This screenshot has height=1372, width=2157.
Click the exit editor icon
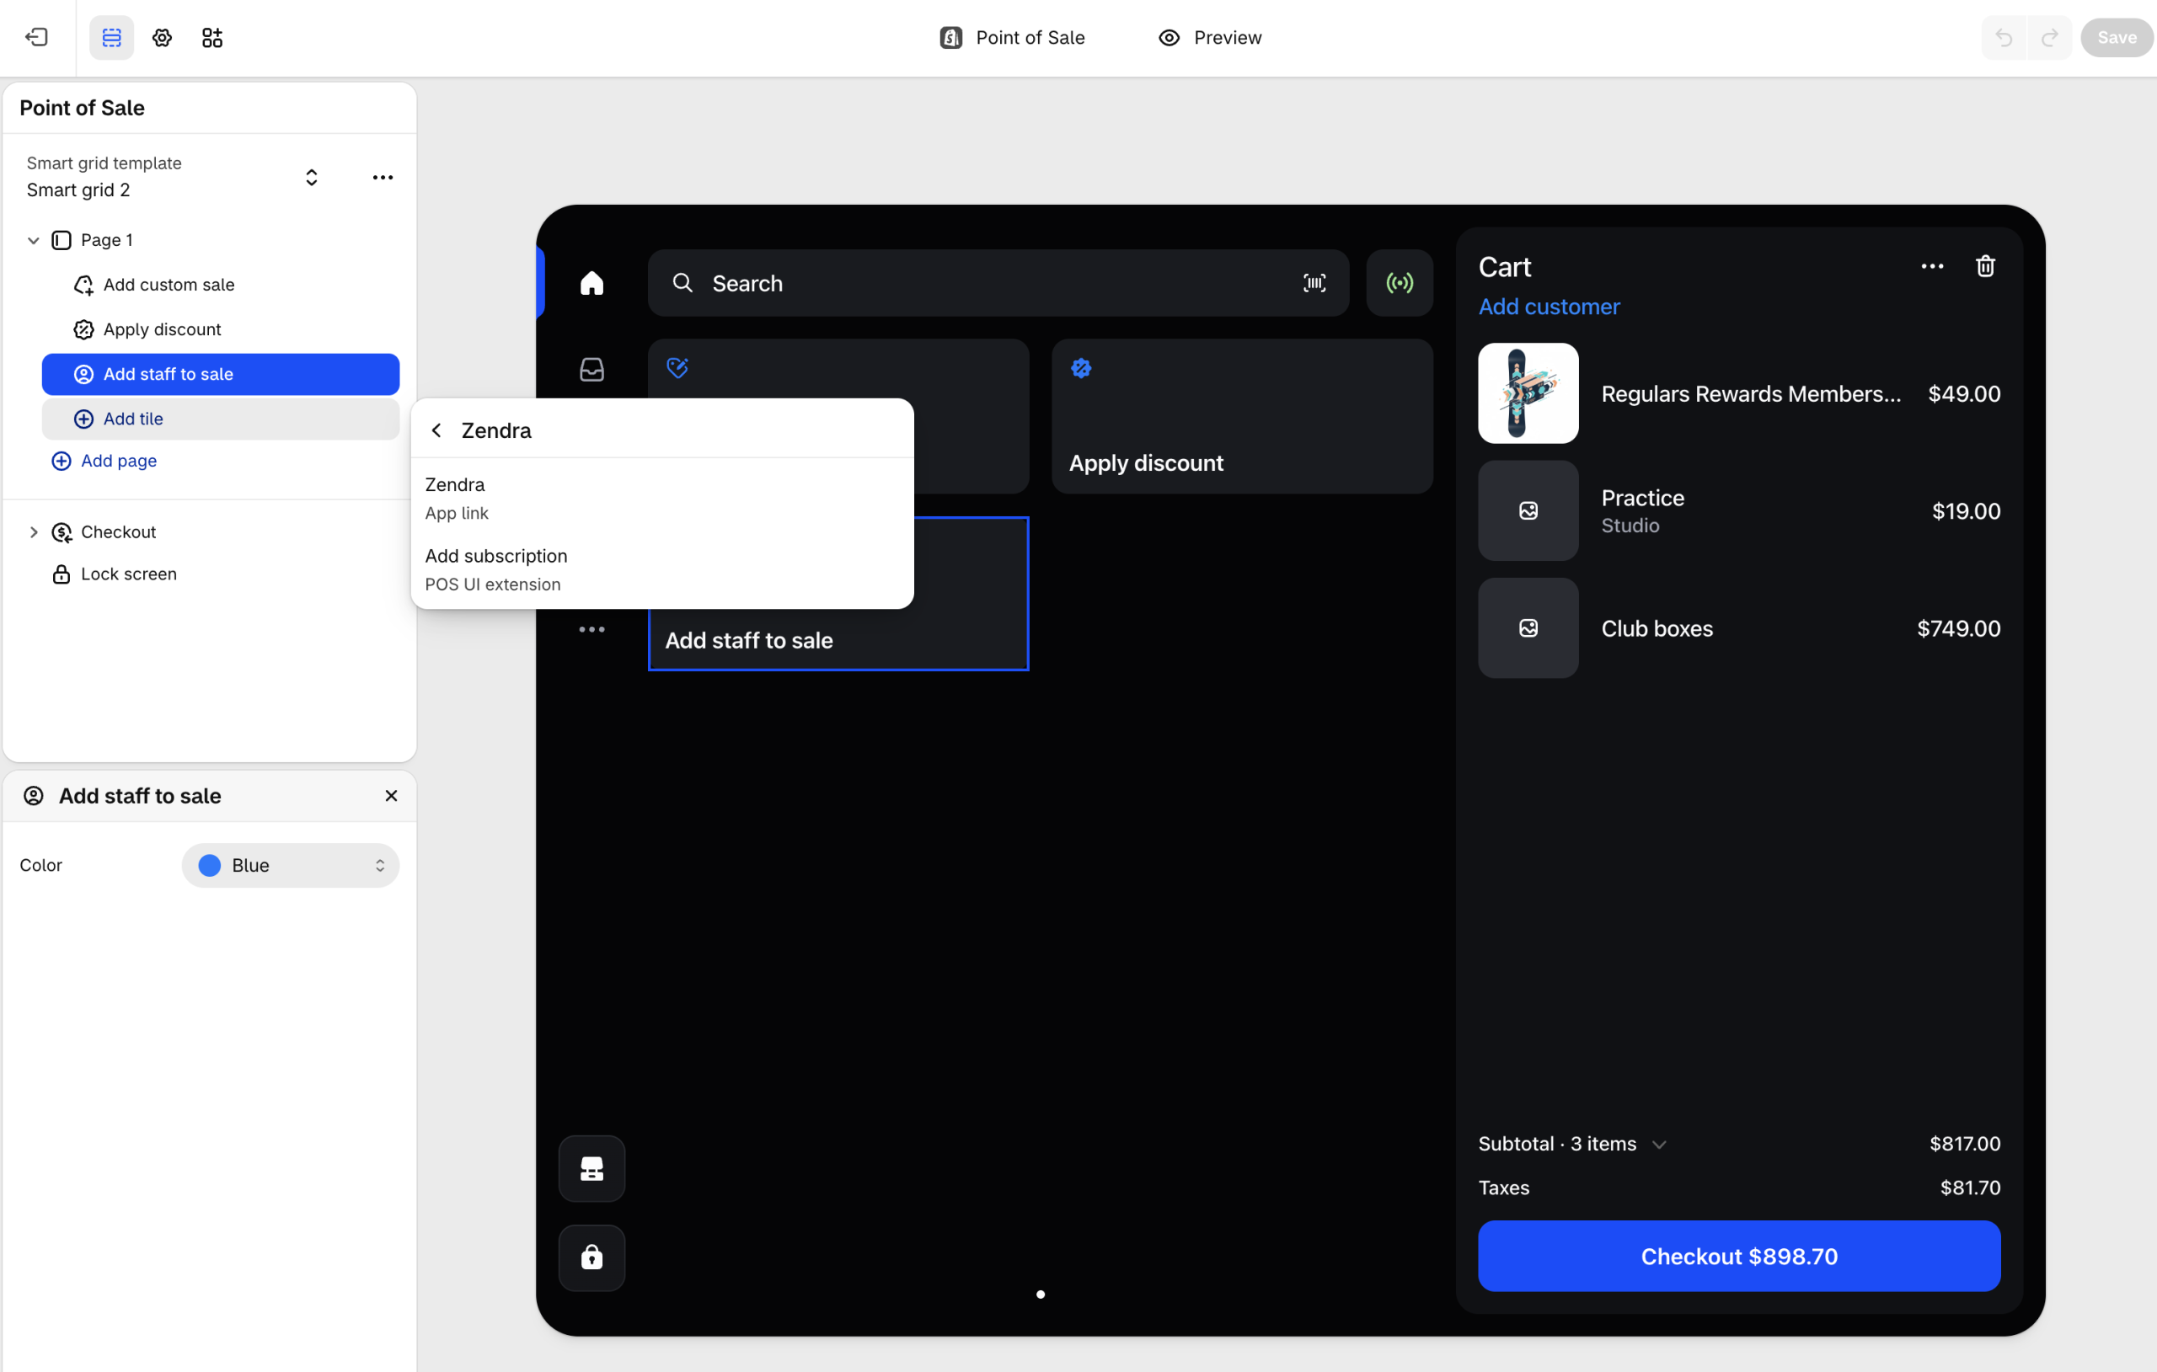click(37, 38)
